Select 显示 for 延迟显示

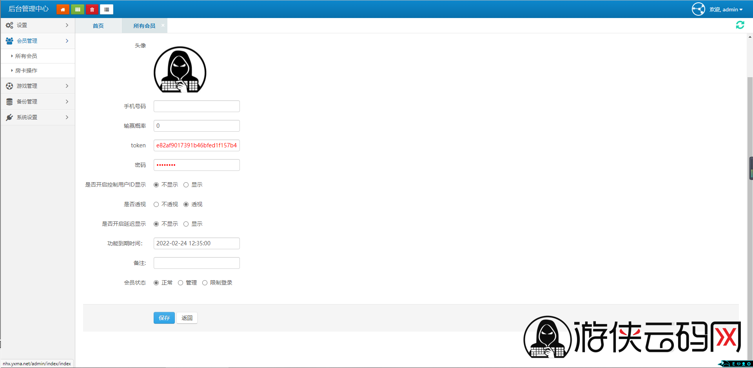186,224
